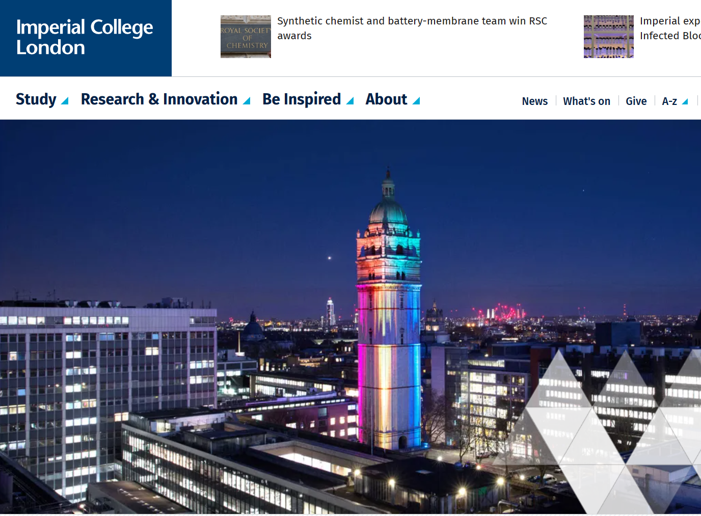Click the Imperial College London logo
The image size is (701, 516).
(85, 37)
